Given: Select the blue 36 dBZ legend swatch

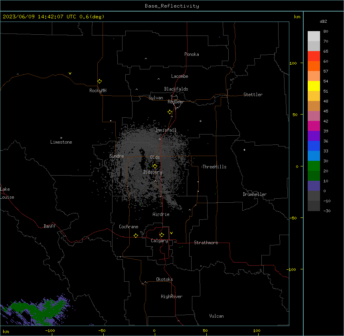Looking at the screenshot, I should point(314,146).
